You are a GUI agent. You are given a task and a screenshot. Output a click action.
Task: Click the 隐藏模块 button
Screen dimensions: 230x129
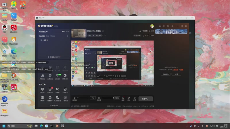coord(166,74)
